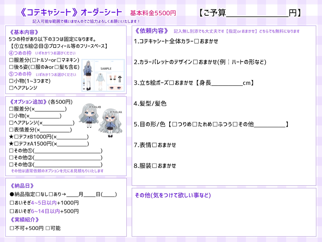Check おまかせ for コテキャシート全体カラー

pos(196,41)
